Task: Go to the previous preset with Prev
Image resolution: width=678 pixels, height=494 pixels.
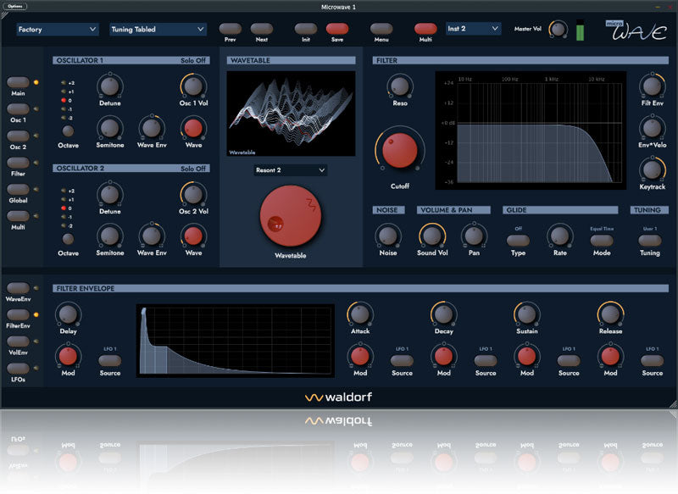Action: click(x=230, y=29)
